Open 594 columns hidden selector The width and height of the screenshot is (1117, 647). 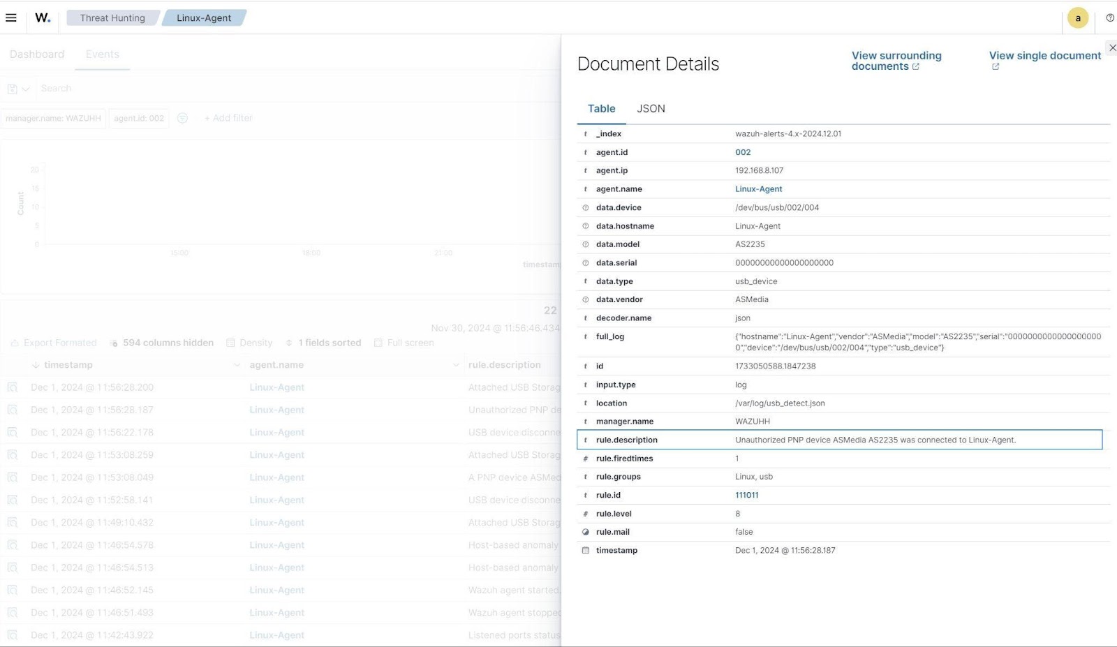point(162,343)
